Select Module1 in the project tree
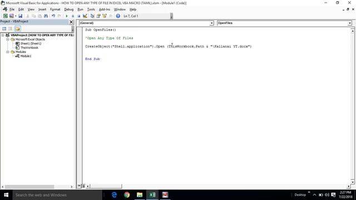The height and width of the screenshot is (200, 356). (26, 56)
